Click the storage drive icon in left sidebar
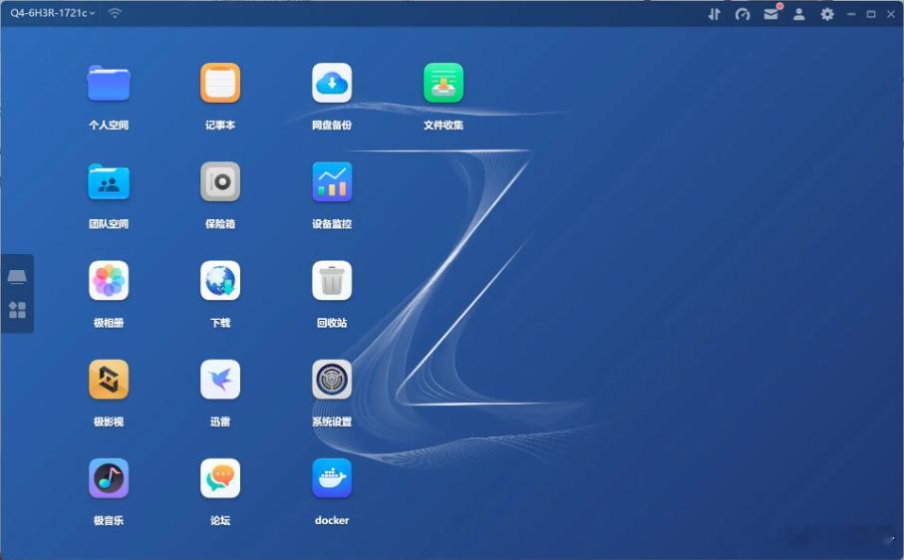Screen dimensions: 904x560 [x=17, y=277]
